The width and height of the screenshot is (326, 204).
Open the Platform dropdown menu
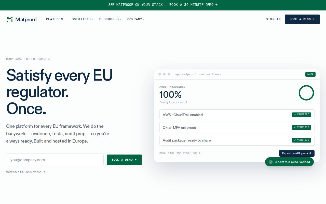coord(56,19)
